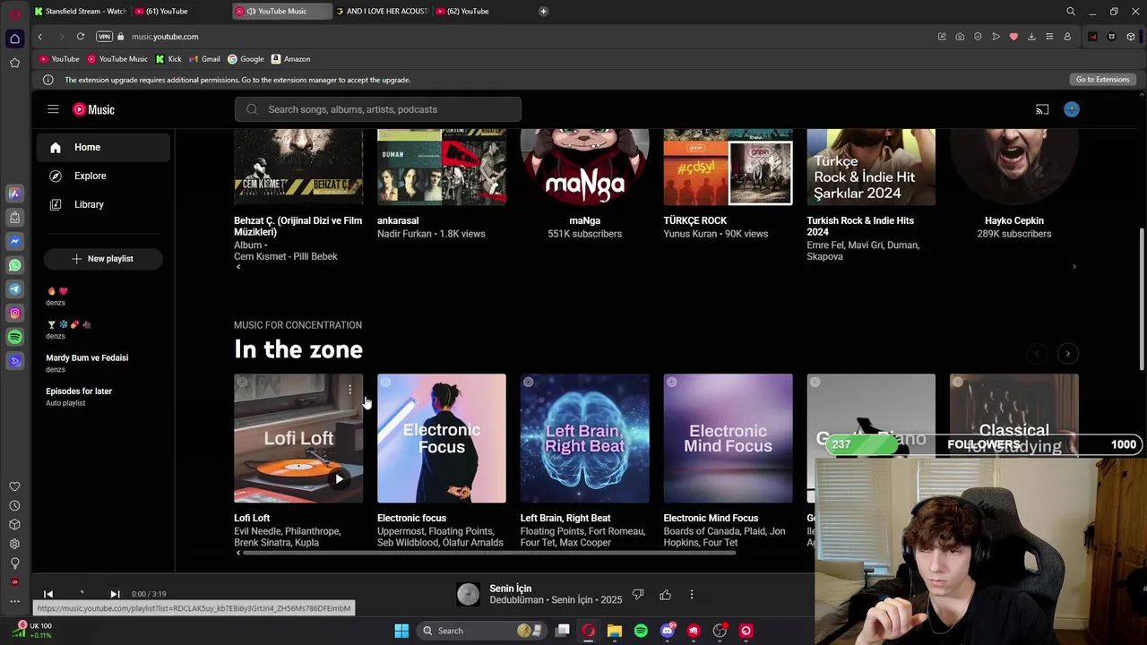1147x645 pixels.
Task: Open a new browser tab
Action: [543, 11]
